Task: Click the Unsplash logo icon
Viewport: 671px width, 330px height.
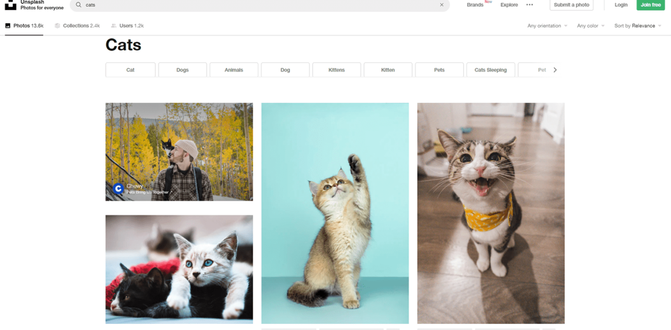Action: coord(10,5)
